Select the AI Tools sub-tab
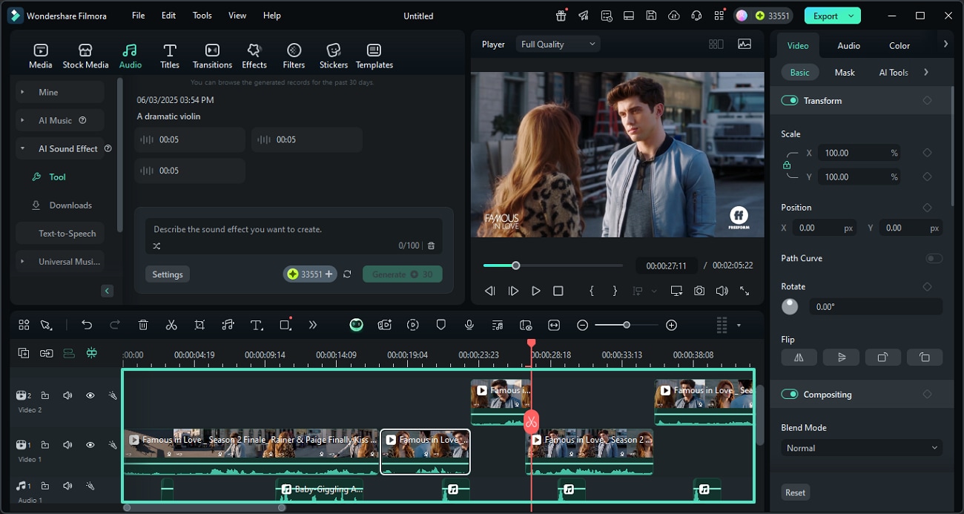This screenshot has height=514, width=964. (x=894, y=72)
